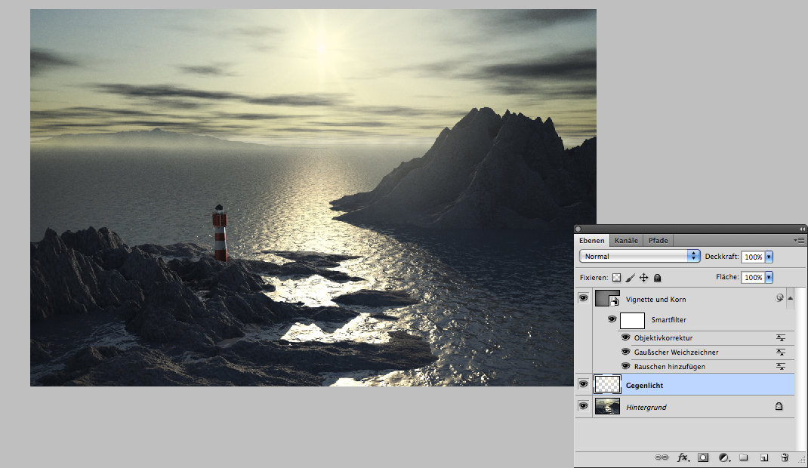Open the fx layer style menu
The height and width of the screenshot is (468, 808).
(x=683, y=457)
